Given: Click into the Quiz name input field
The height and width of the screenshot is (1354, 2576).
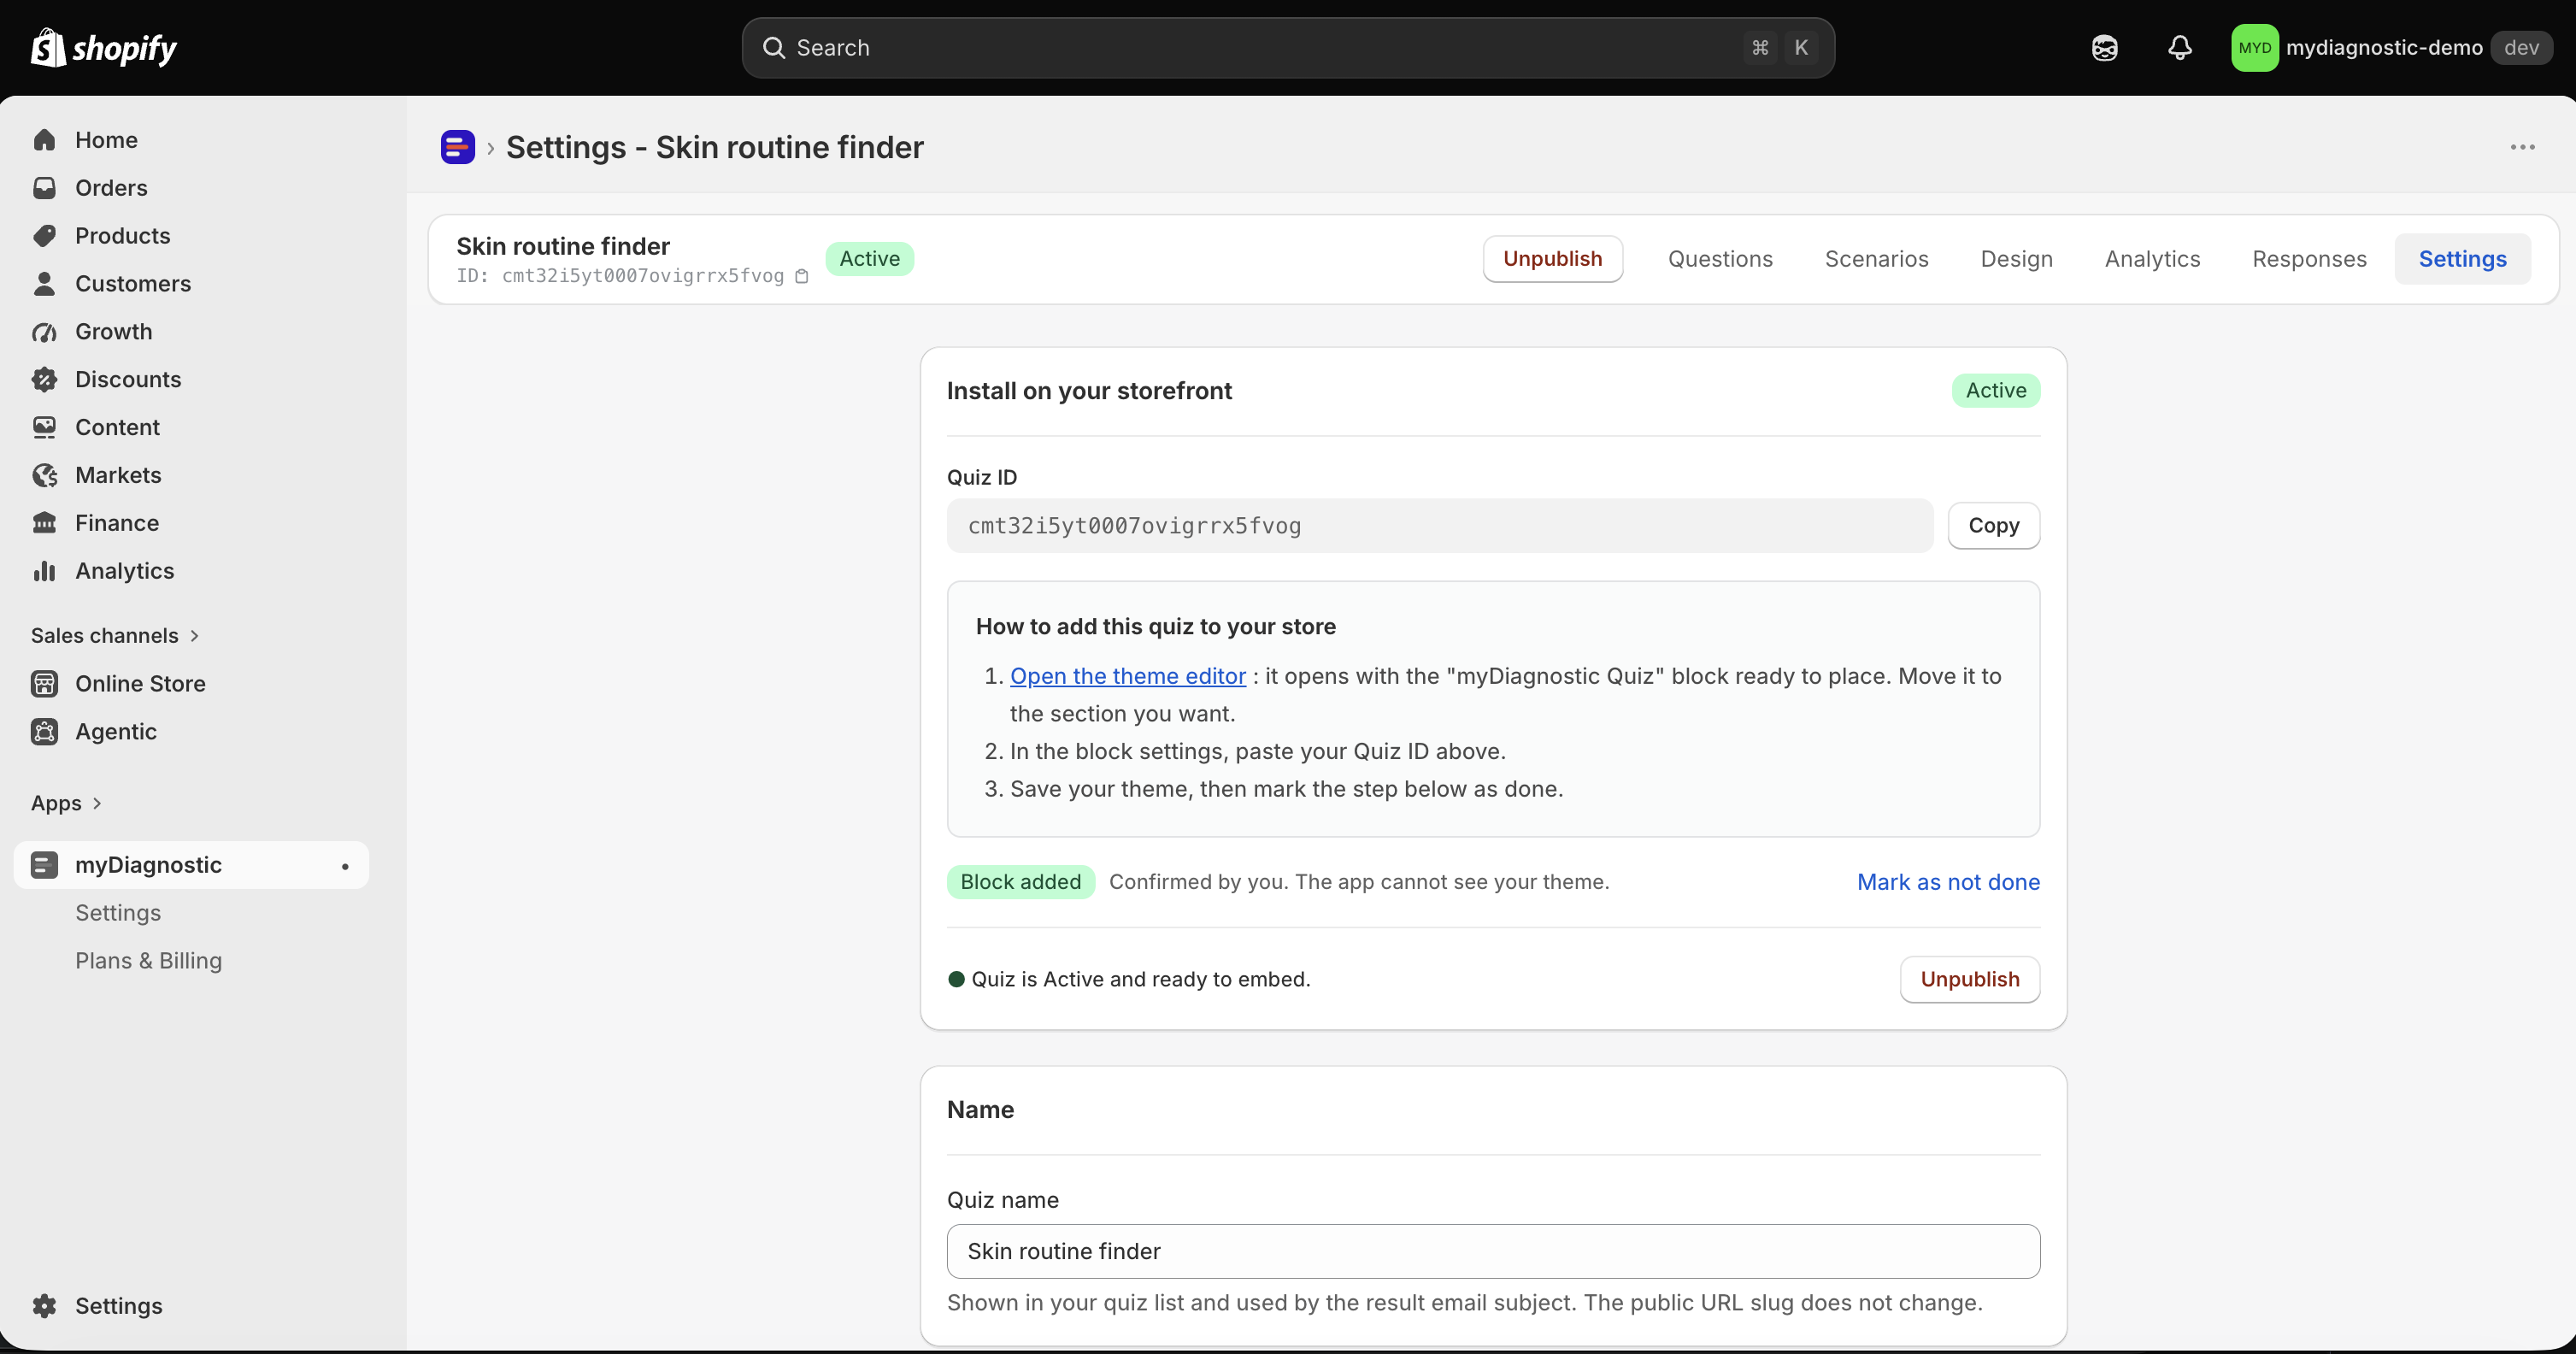Looking at the screenshot, I should (1493, 1252).
